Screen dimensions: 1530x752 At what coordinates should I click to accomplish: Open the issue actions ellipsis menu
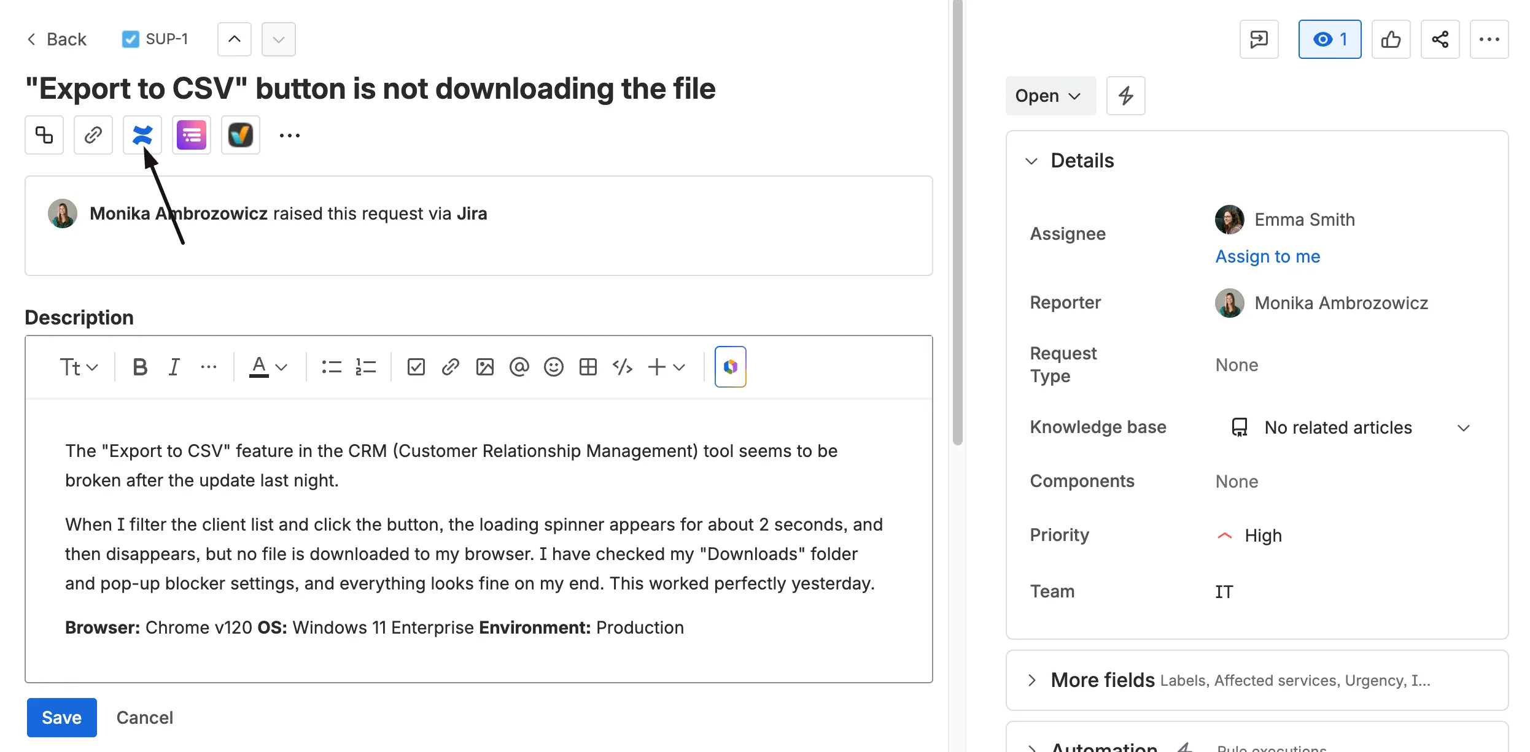[1489, 39]
